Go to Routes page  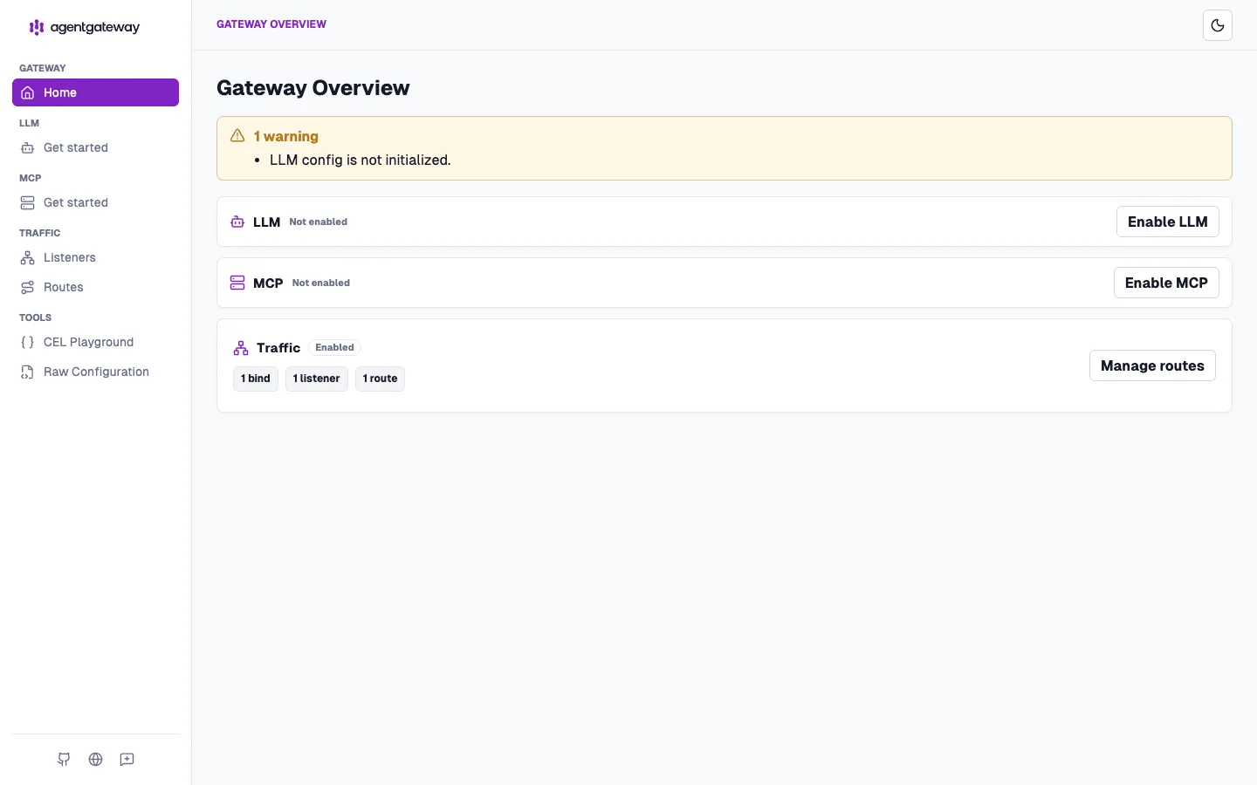coord(95,287)
